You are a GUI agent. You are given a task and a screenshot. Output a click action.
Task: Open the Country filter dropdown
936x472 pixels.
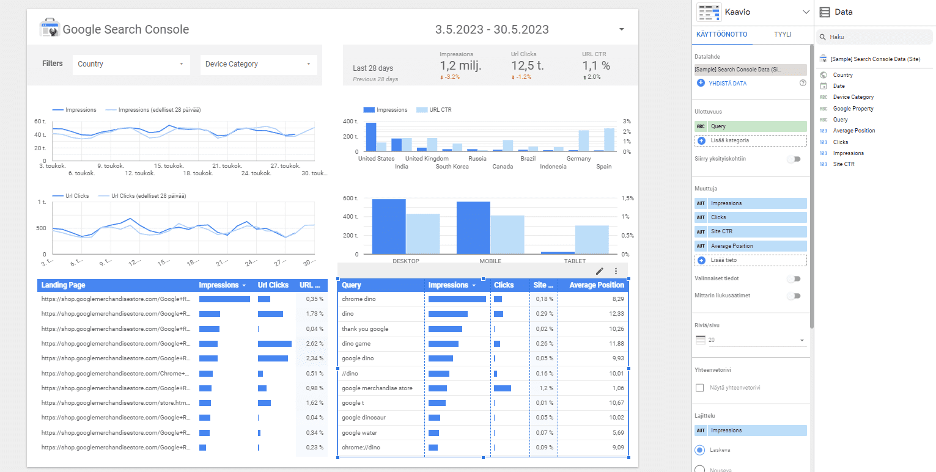[131, 64]
